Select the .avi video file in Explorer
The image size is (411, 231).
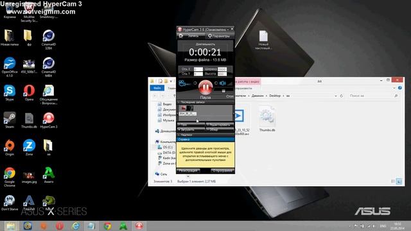(241, 121)
